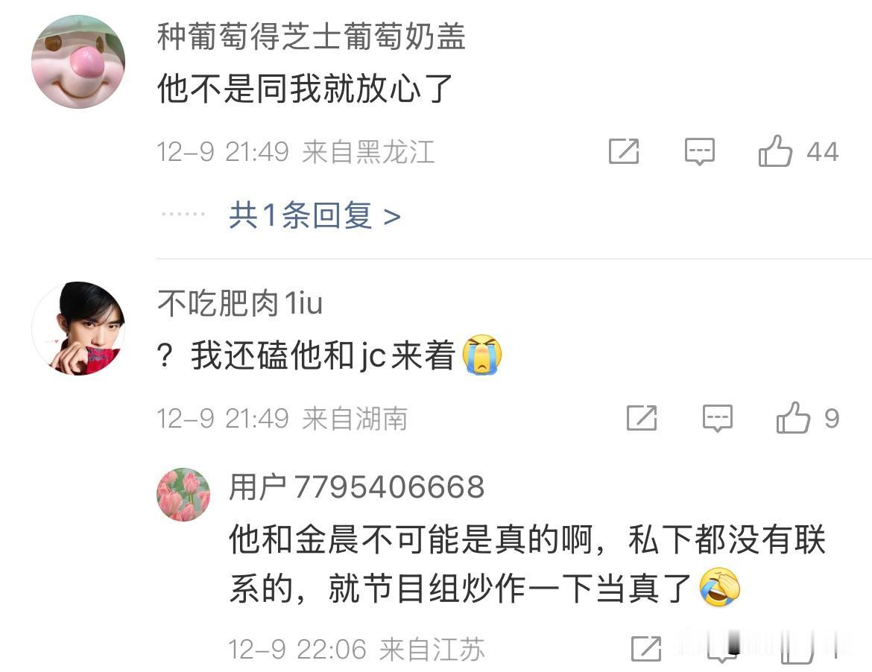Select the comment text 他不是同我就放心了

305,89
